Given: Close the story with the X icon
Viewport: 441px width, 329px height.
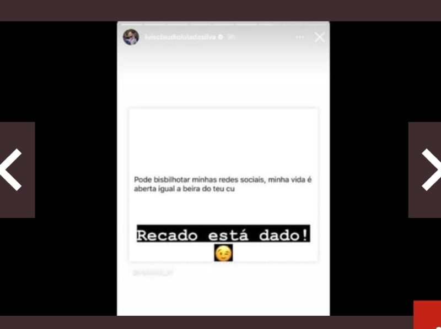Looking at the screenshot, I should click(x=320, y=37).
